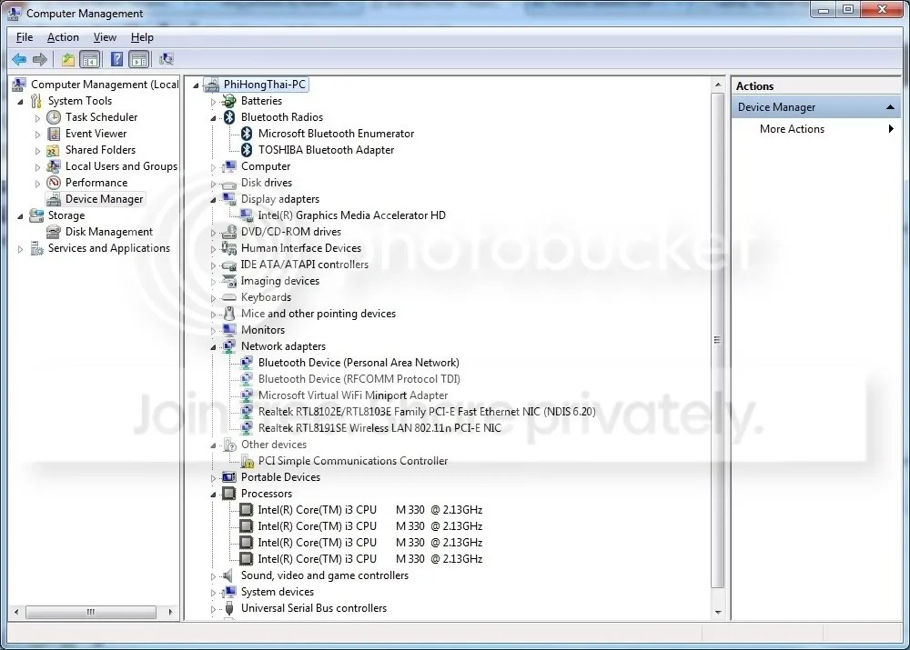Click the Microsoft Bluetooth Enumerator icon
The width and height of the screenshot is (910, 650).
[x=247, y=134]
